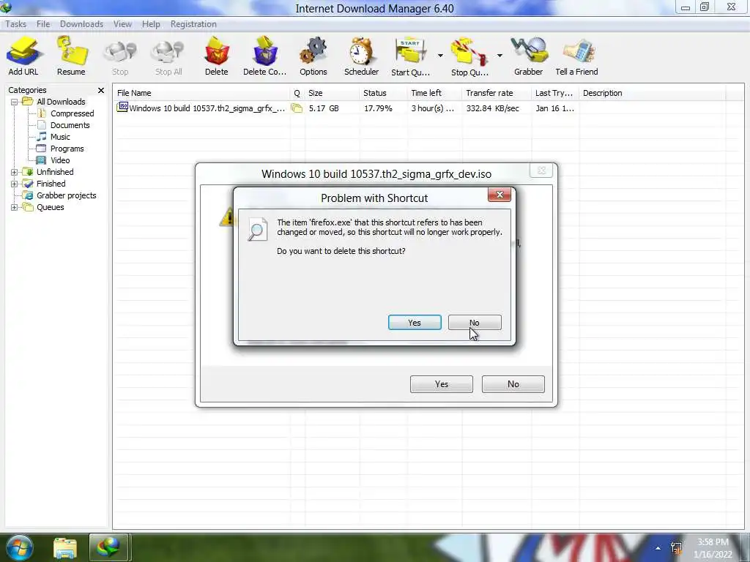Select the Video category
The image size is (750, 562).
pos(60,160)
